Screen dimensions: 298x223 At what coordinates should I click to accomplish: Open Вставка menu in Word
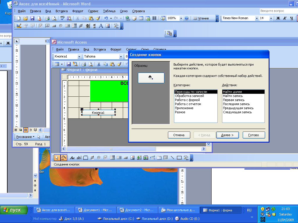(62, 11)
